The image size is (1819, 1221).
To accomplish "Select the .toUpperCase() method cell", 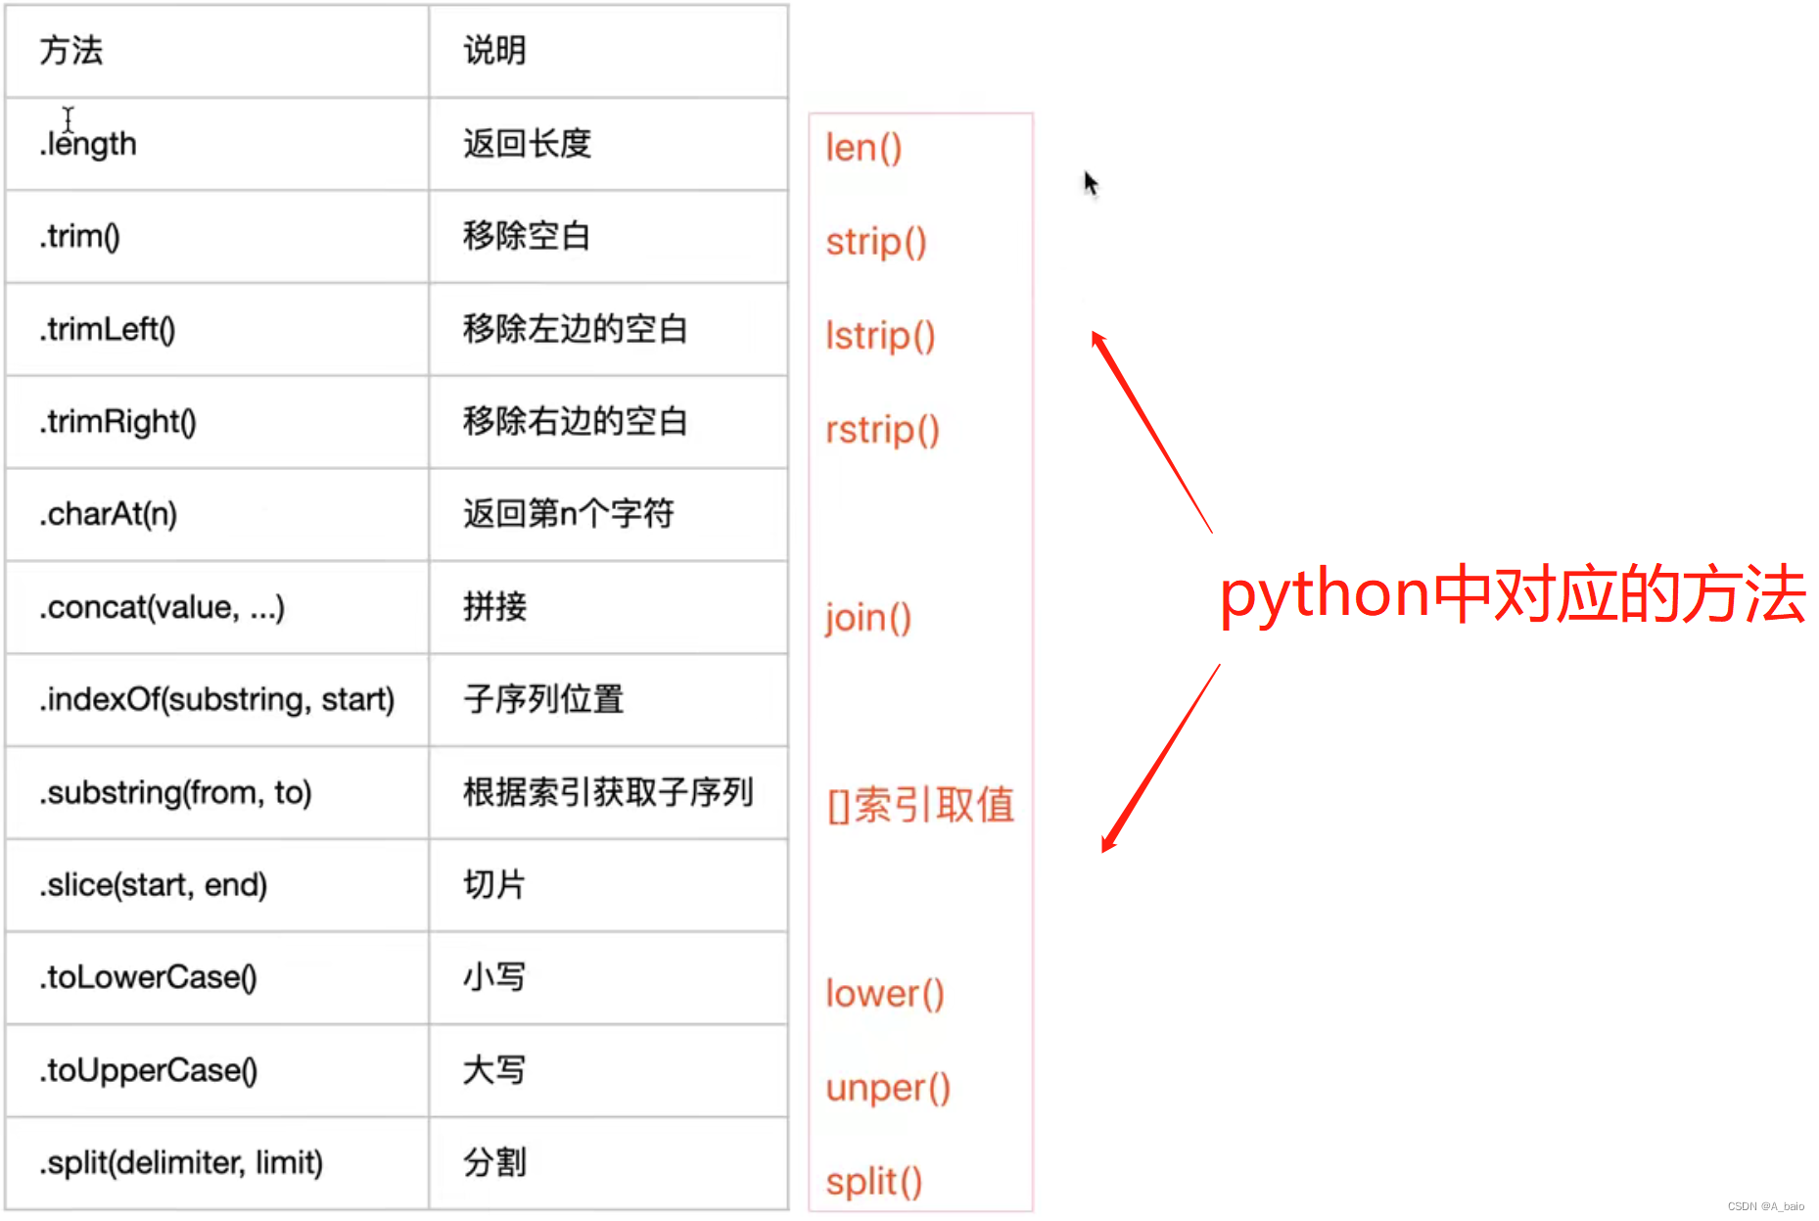I will coord(216,1071).
